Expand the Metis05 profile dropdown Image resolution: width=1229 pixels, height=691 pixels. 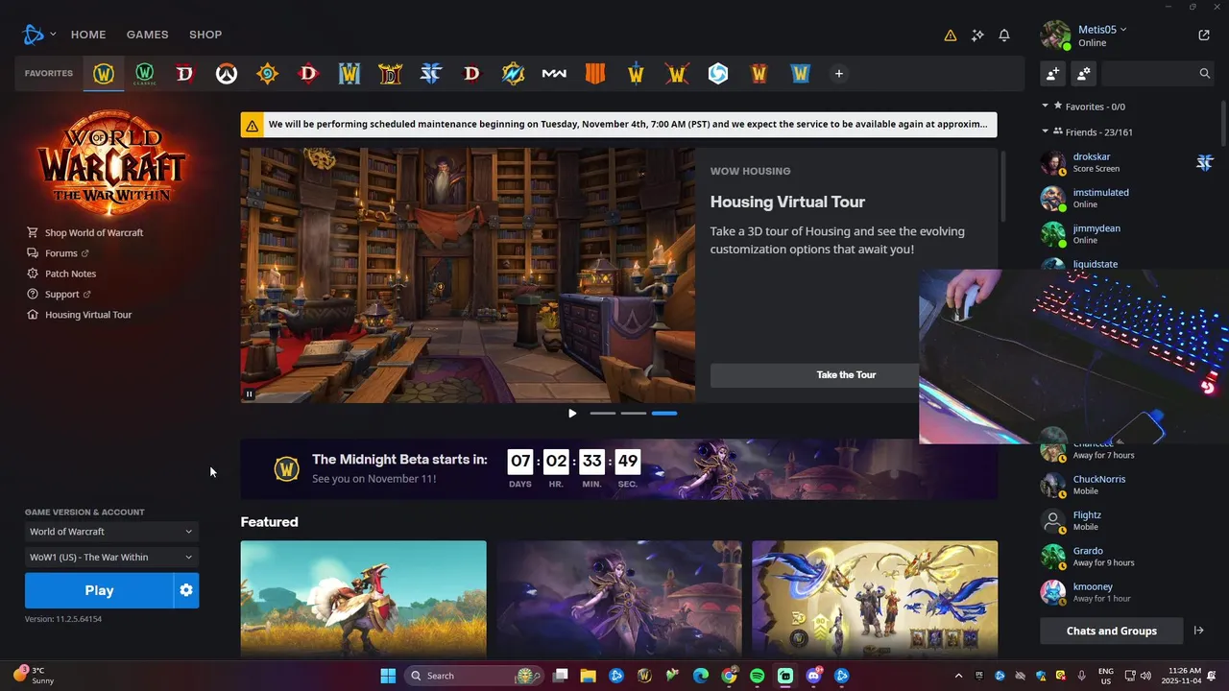[1100, 30]
